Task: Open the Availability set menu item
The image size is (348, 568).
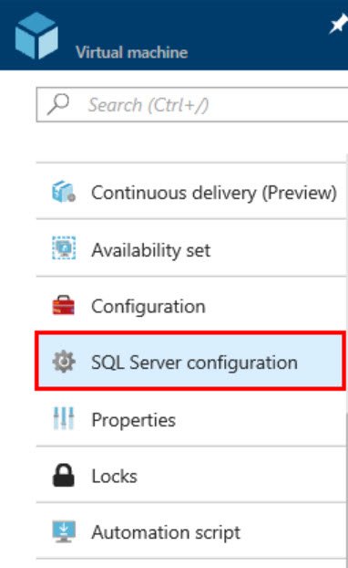Action: coord(190,248)
